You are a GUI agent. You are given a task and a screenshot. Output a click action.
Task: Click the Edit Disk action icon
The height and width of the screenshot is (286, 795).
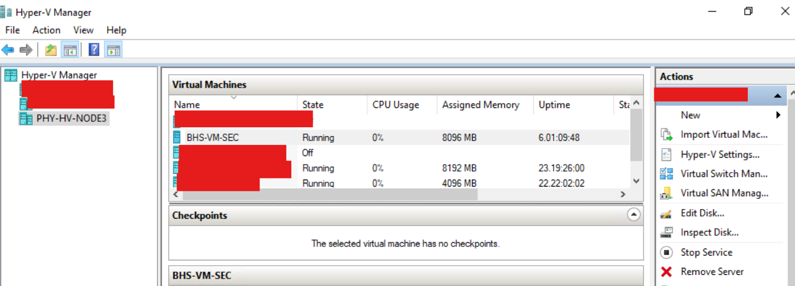pyautogui.click(x=667, y=213)
